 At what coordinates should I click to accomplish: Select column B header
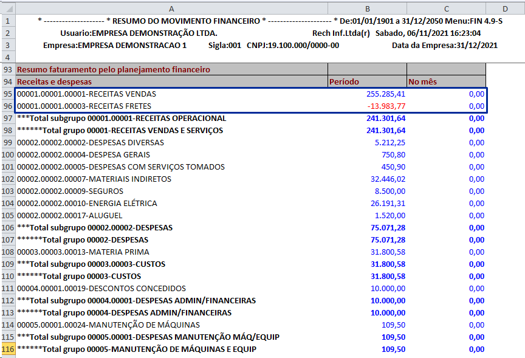(367, 9)
